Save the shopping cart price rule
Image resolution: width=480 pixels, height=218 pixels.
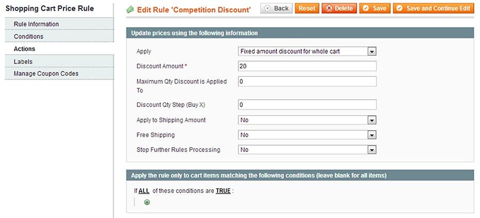[374, 8]
